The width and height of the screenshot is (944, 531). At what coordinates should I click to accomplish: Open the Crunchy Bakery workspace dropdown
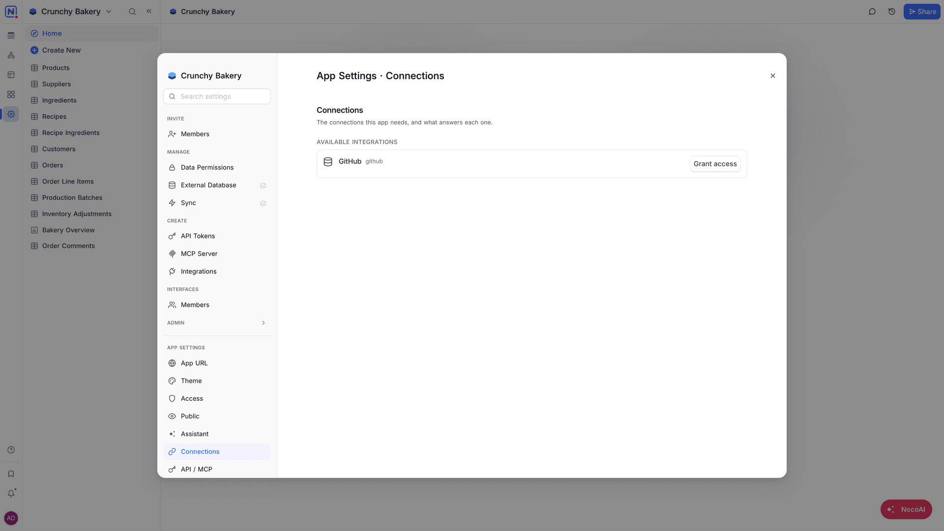pos(71,11)
